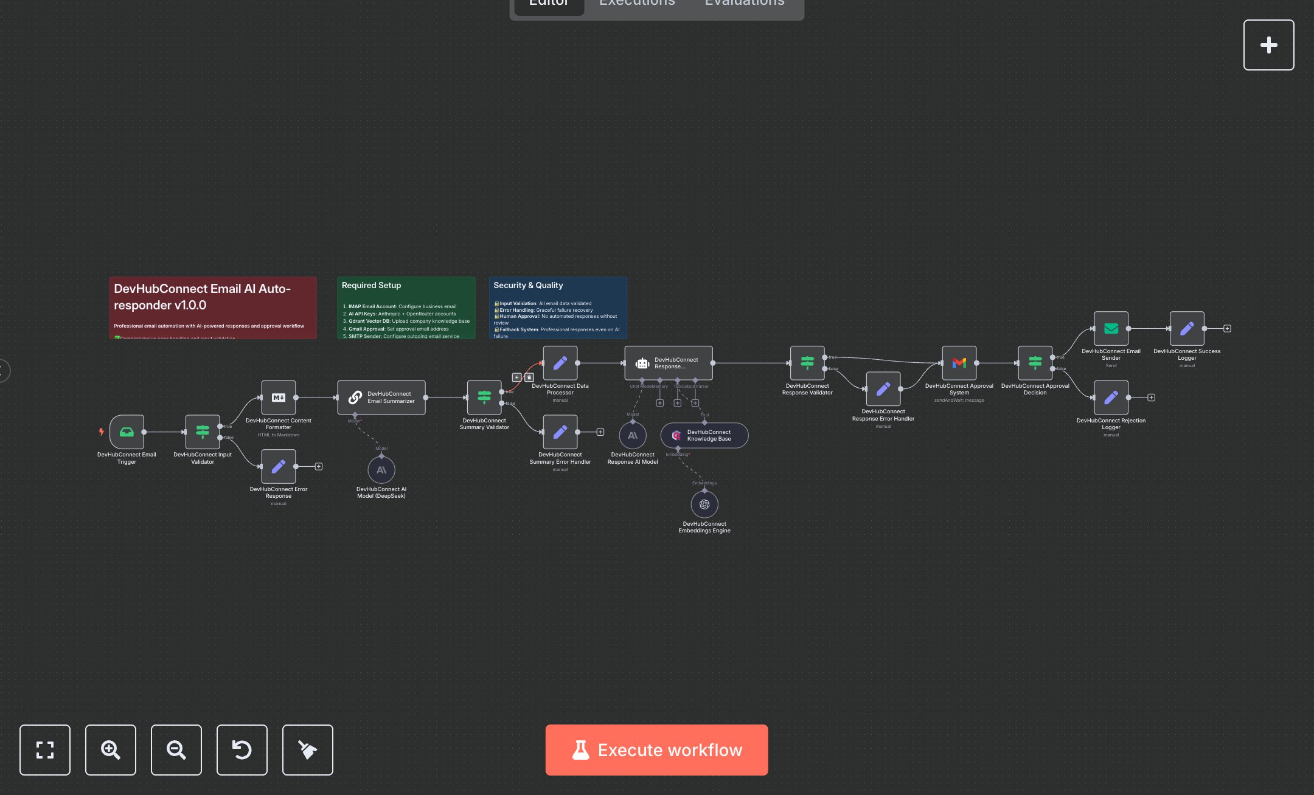Select the DevHubConnect Embeddings Engine OpenAI node
1314x795 pixels.
tap(704, 503)
